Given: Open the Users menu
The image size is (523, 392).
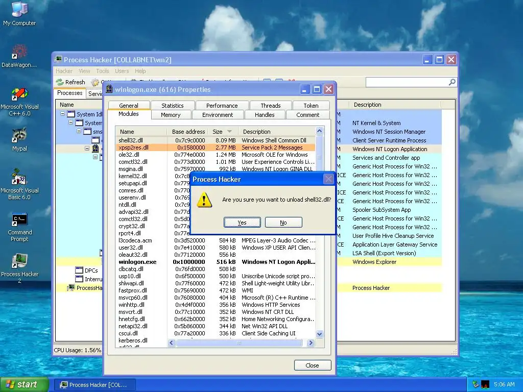Looking at the screenshot, I should (122, 71).
